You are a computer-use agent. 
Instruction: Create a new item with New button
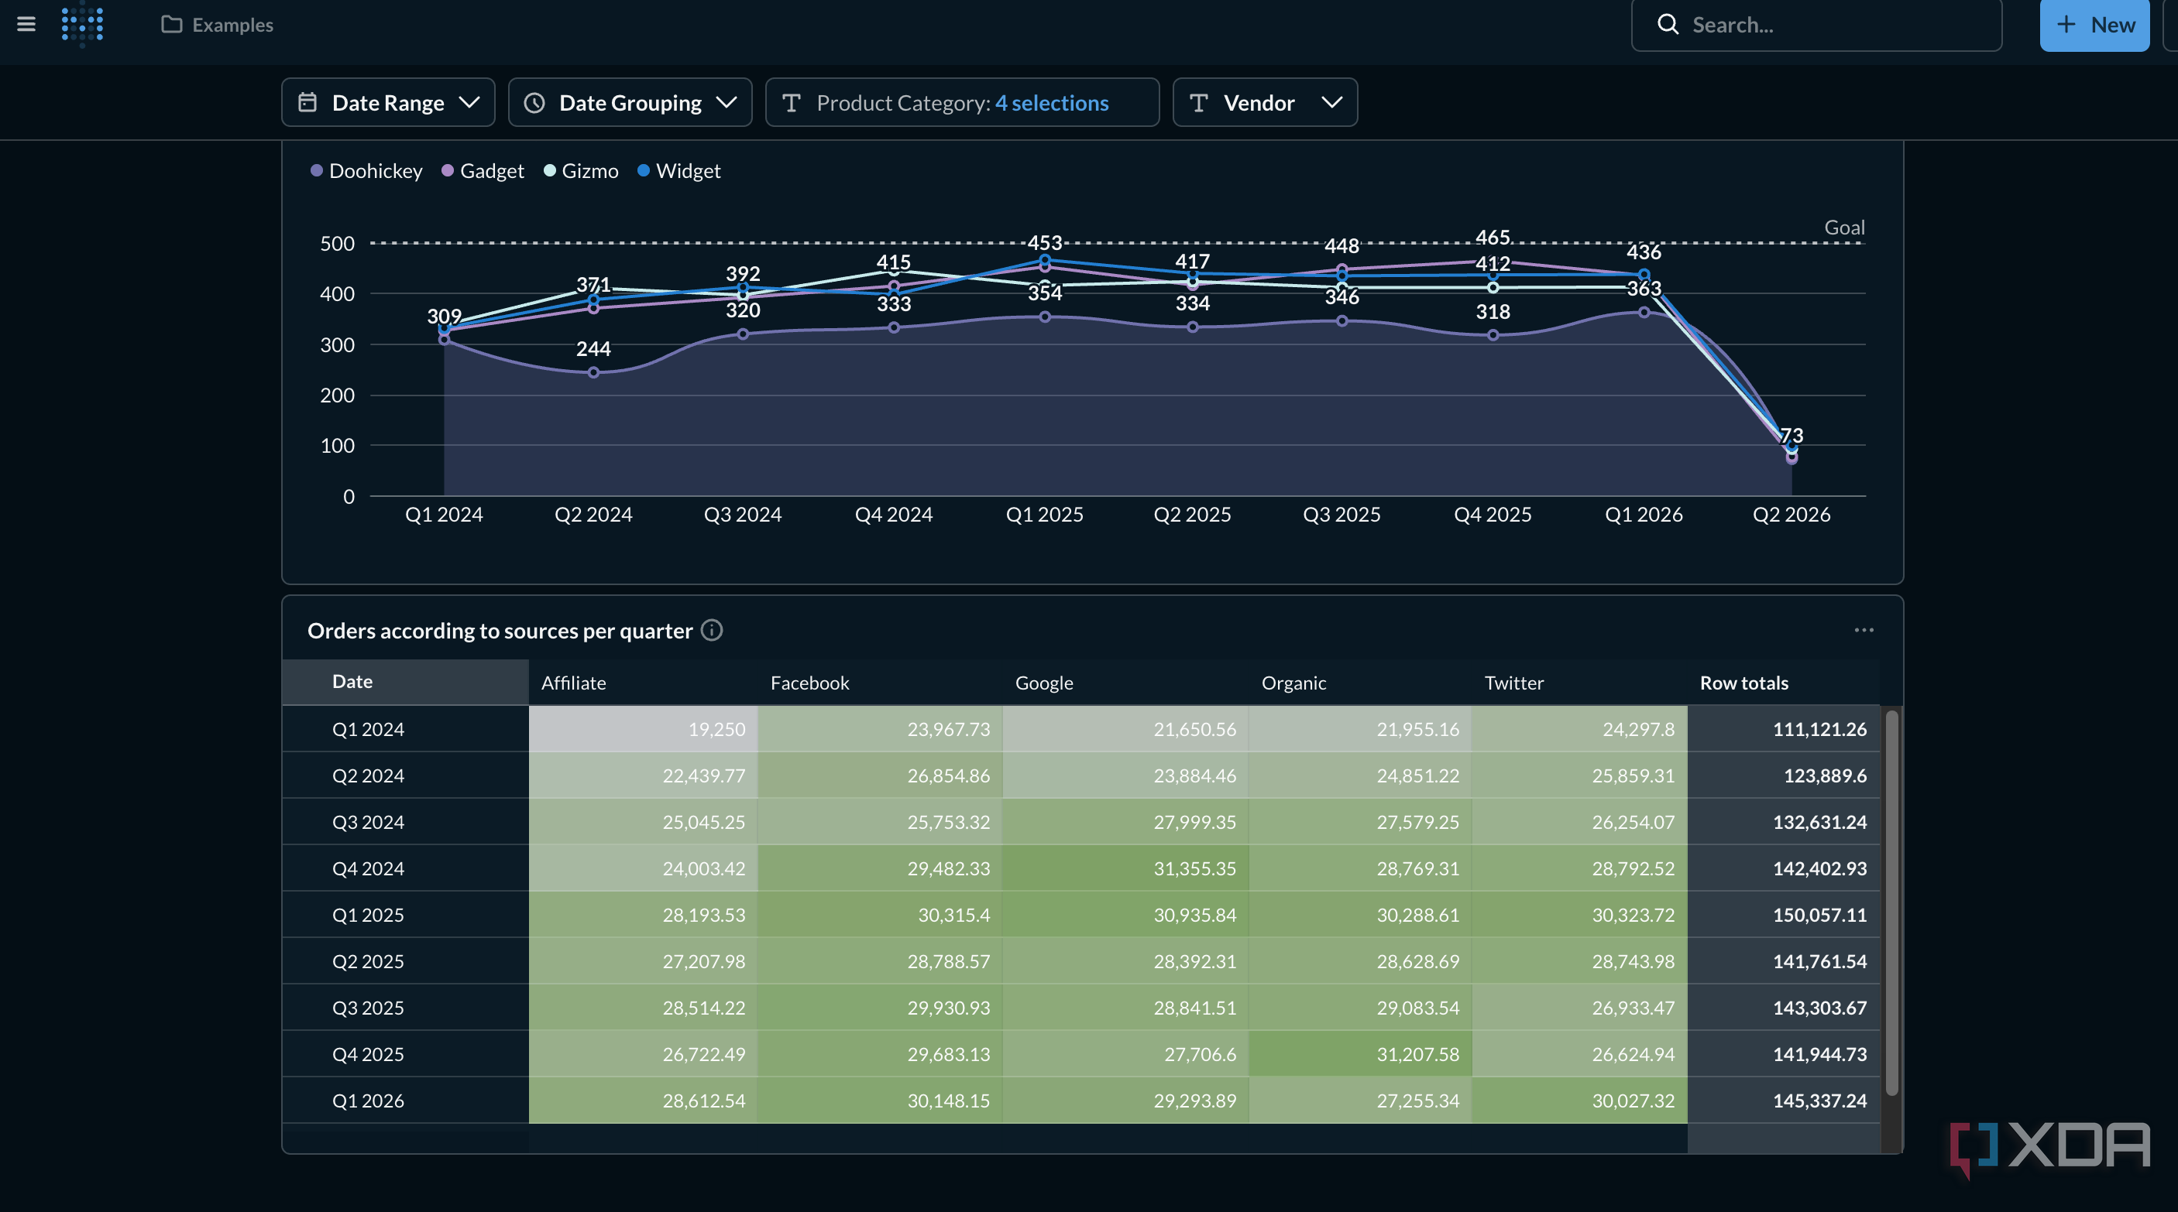2094,25
